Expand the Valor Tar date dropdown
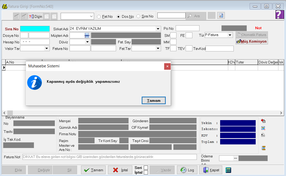Image resolution: width=286 pixels, height=176 pixels. [x=47, y=49]
